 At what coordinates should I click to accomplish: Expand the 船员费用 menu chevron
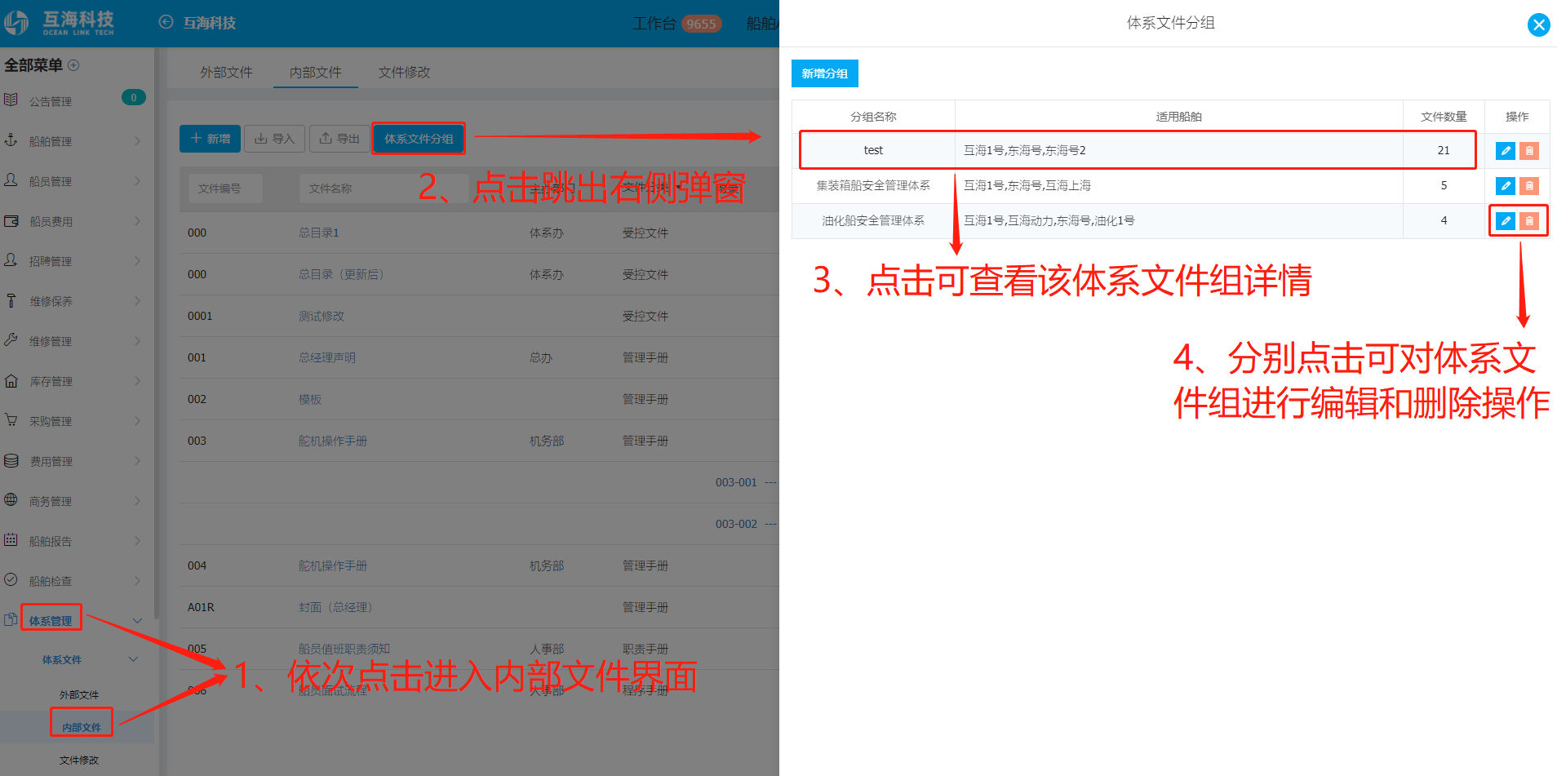click(x=137, y=221)
